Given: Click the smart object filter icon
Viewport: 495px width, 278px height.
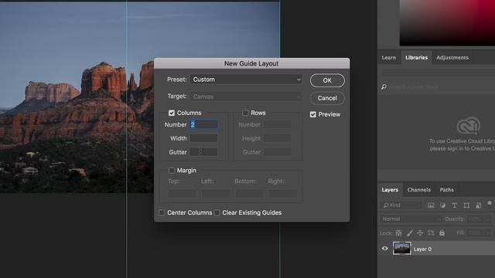Looking at the screenshot, I should (479, 205).
